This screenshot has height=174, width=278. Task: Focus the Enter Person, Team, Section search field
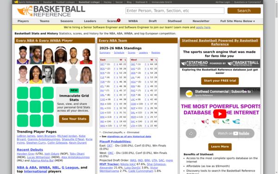point(175,11)
